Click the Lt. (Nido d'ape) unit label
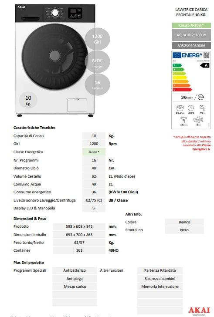Image resolution: width=214 pixels, height=317 pixels. [x=122, y=176]
